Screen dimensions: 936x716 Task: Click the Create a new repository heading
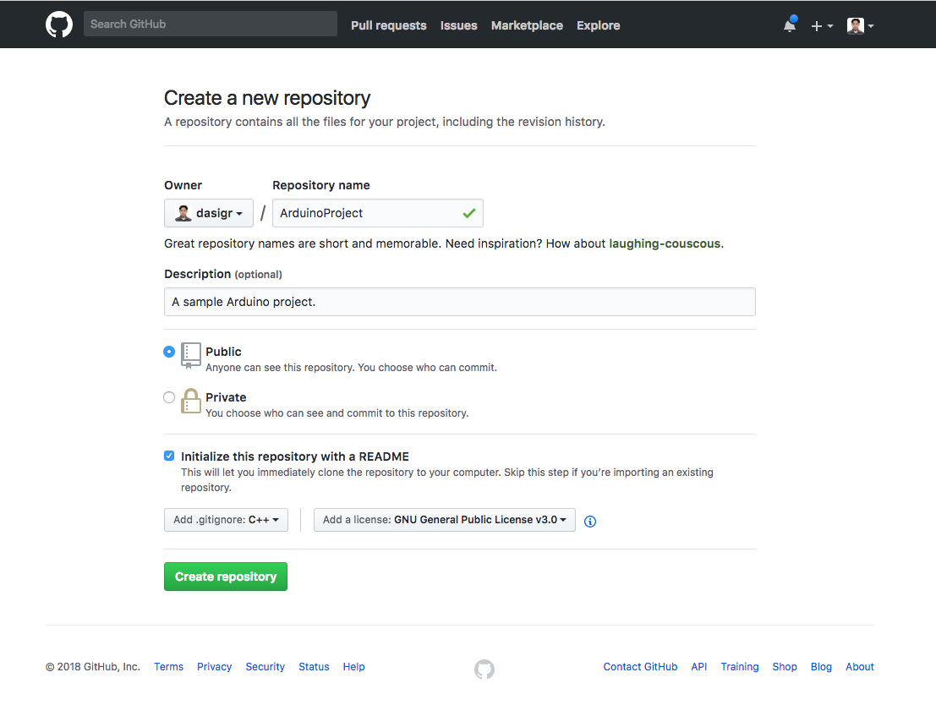267,98
